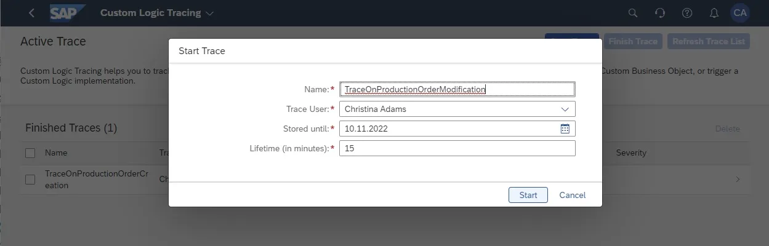The height and width of the screenshot is (246, 769).
Task: Click Cancel in Start Trace dialog
Action: pyautogui.click(x=572, y=195)
